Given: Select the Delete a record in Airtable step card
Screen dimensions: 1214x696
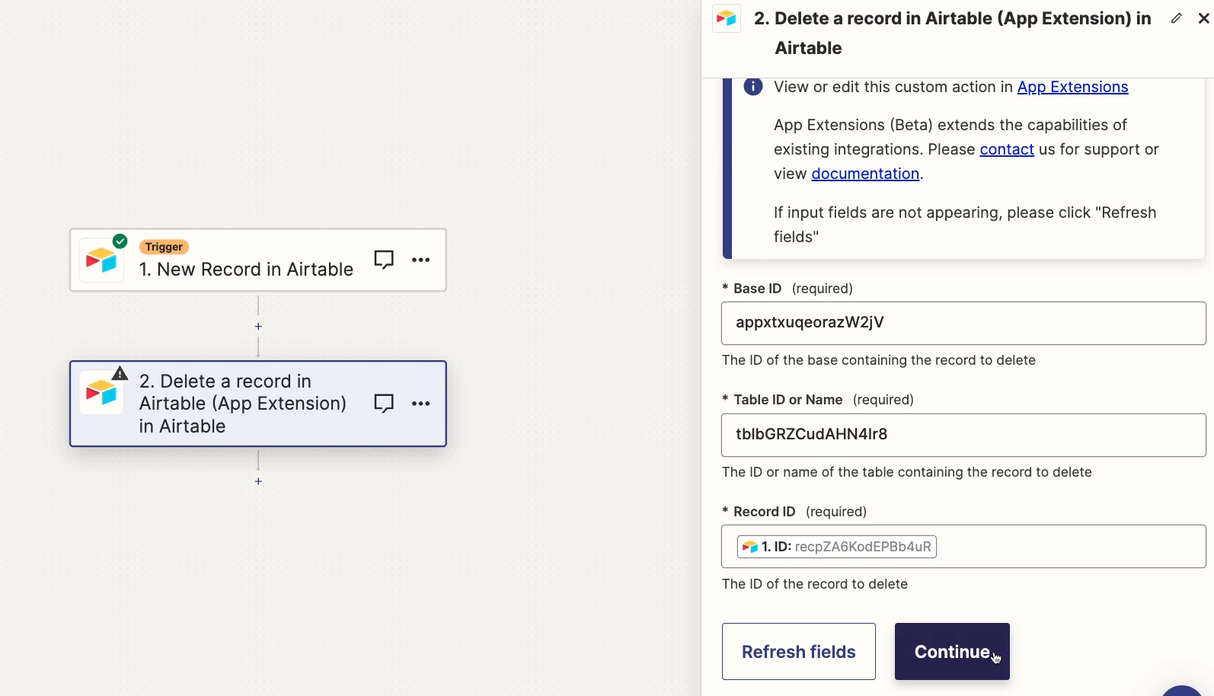Looking at the screenshot, I should [x=258, y=404].
